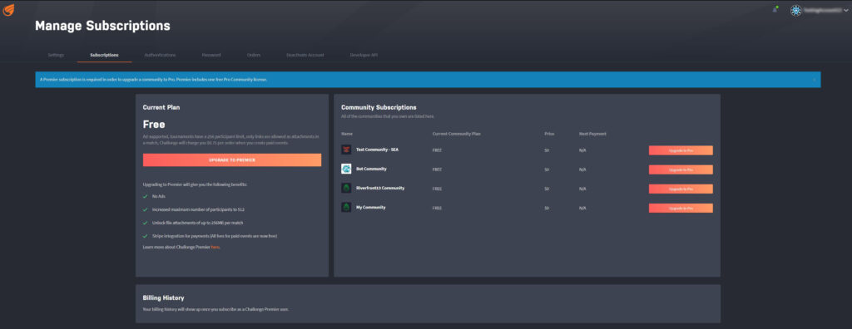Click the Current Plan heading
Viewport: 852px width, 329px height.
pos(161,107)
